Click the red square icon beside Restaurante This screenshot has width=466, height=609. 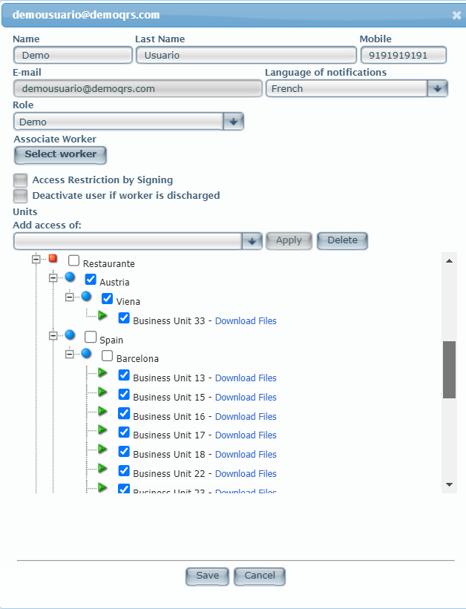pyautogui.click(x=53, y=259)
